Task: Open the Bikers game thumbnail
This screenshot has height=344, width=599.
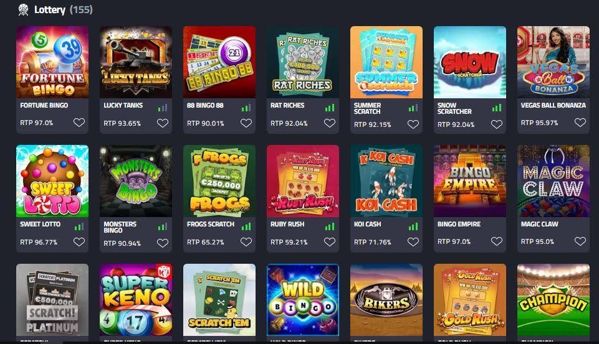Action: [386, 300]
